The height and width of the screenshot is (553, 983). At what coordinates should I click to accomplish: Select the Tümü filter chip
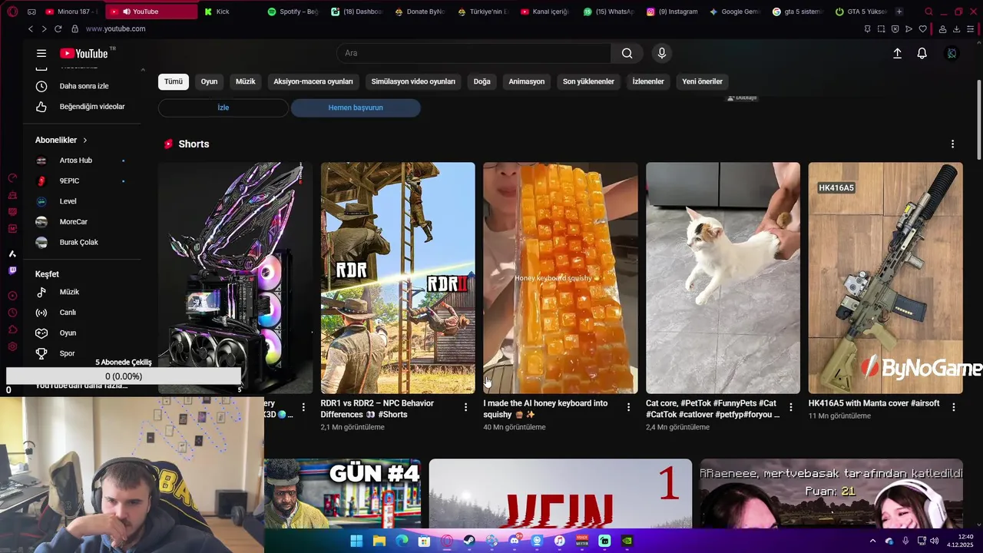pos(174,81)
